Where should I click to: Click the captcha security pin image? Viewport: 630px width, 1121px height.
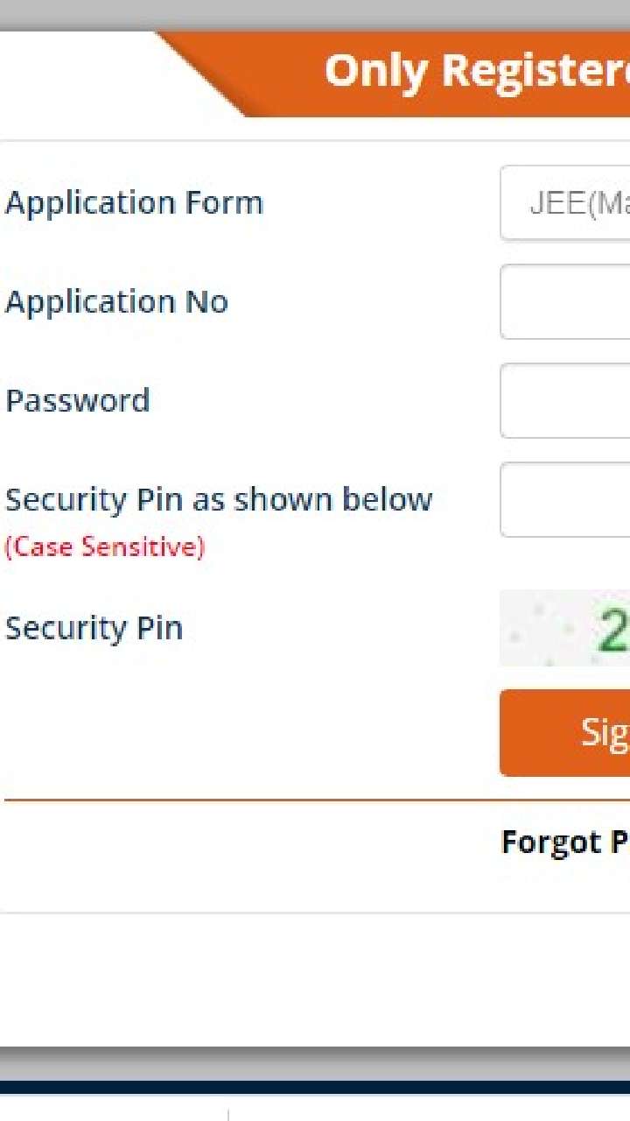click(566, 629)
